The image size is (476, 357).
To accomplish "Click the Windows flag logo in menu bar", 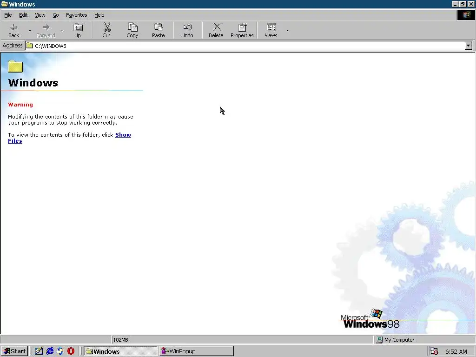I will [x=466, y=15].
